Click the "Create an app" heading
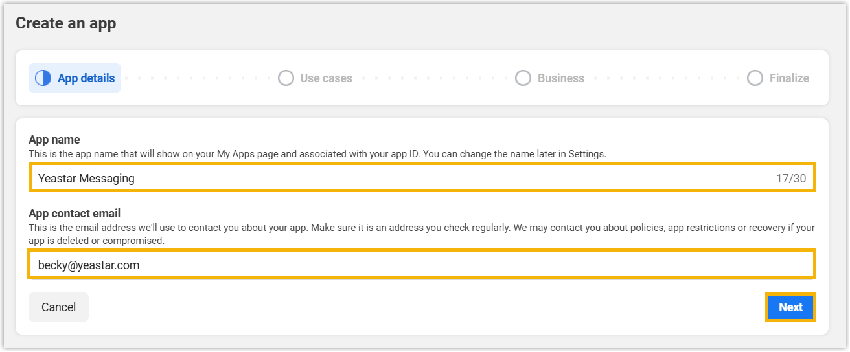This screenshot has height=352, width=850. (x=65, y=23)
